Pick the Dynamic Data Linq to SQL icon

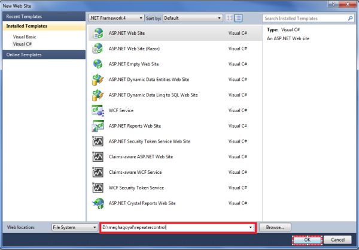click(x=98, y=95)
